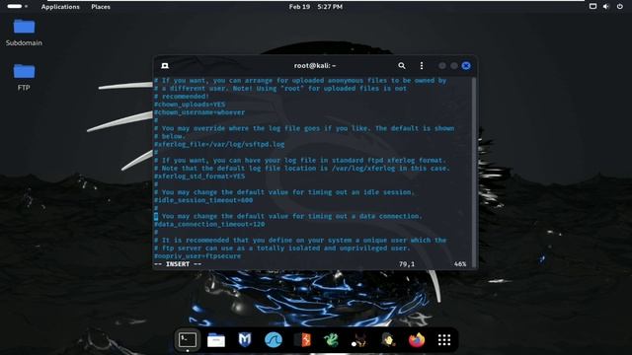Image resolution: width=632 pixels, height=355 pixels.
Task: Click the line #nopriv_user=ftpsecure
Action: pos(197,256)
